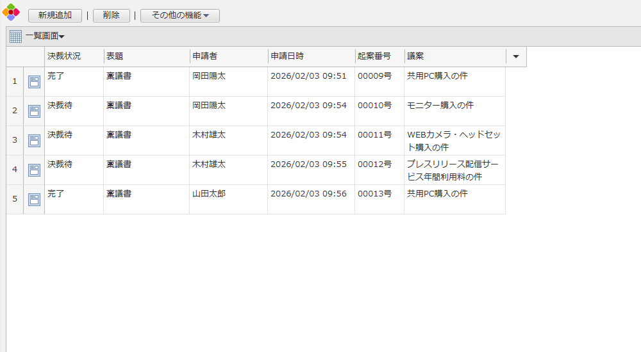Select row number 1 header
Screen dimensions: 641x352
click(x=15, y=81)
